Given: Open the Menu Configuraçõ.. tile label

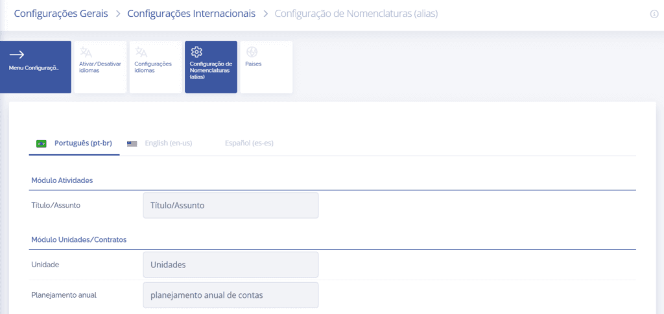Looking at the screenshot, I should (34, 68).
